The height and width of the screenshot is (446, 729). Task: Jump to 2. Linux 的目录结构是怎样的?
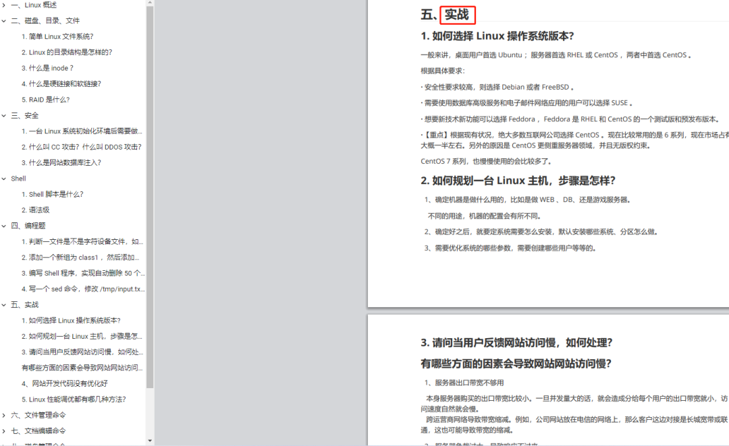(67, 53)
